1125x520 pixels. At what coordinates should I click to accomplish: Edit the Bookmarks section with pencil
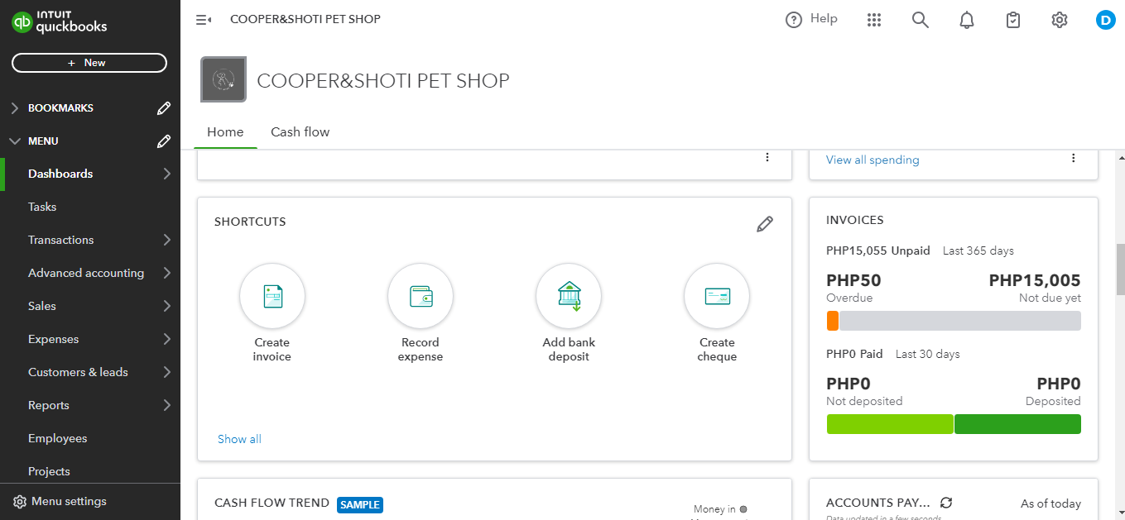(164, 108)
